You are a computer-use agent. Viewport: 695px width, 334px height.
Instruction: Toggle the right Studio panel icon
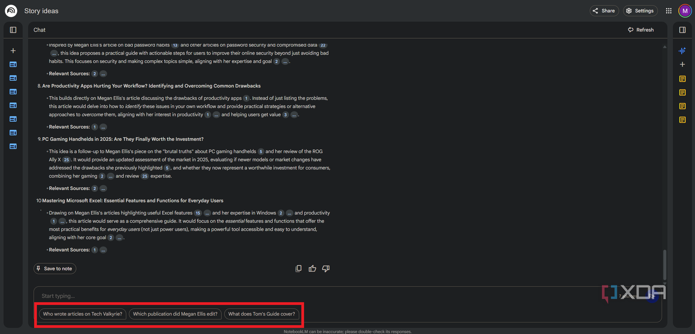[682, 30]
